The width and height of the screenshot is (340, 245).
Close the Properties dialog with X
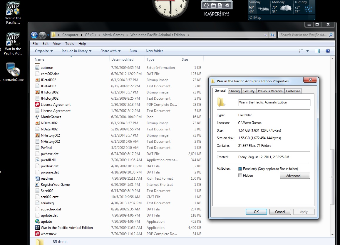pos(310,80)
